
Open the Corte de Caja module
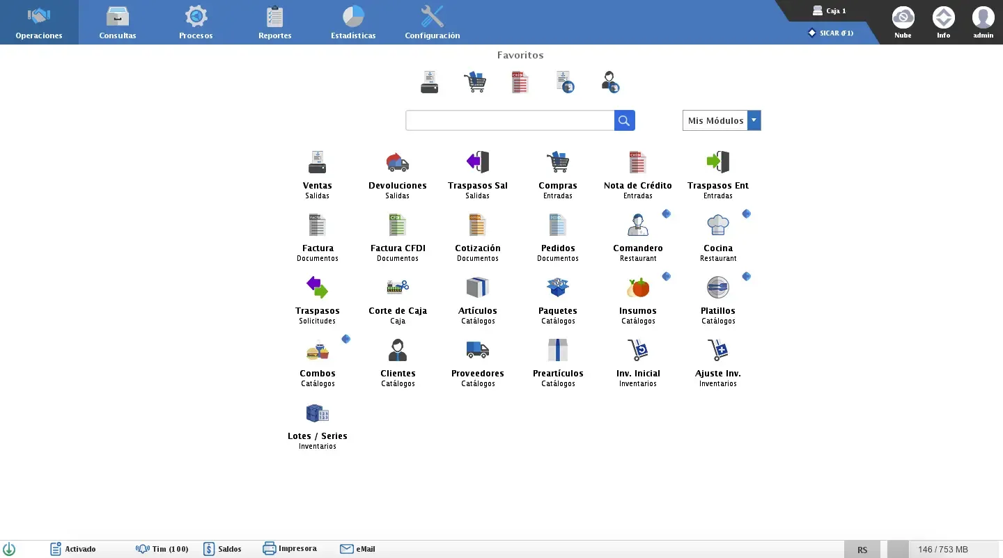point(398,298)
